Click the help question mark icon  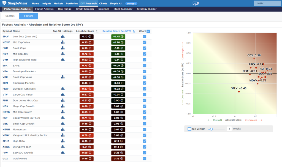(x=196, y=3)
